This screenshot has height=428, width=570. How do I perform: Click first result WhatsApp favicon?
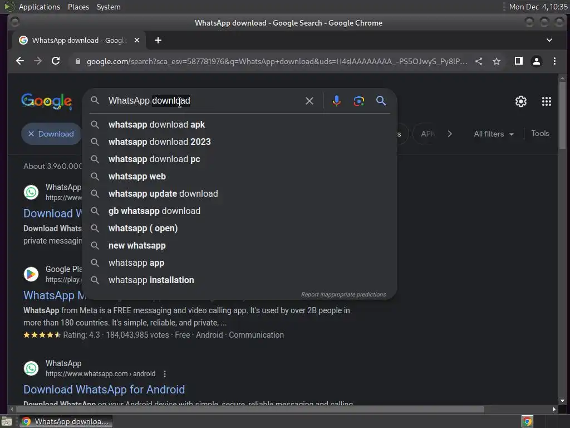point(31,192)
